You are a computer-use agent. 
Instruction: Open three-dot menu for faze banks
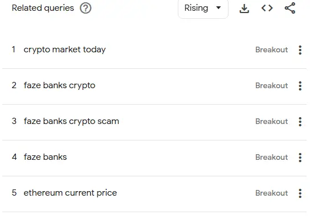point(300,158)
